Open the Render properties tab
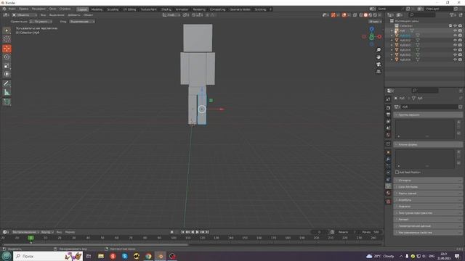This screenshot has width=465, height=261. [388, 107]
